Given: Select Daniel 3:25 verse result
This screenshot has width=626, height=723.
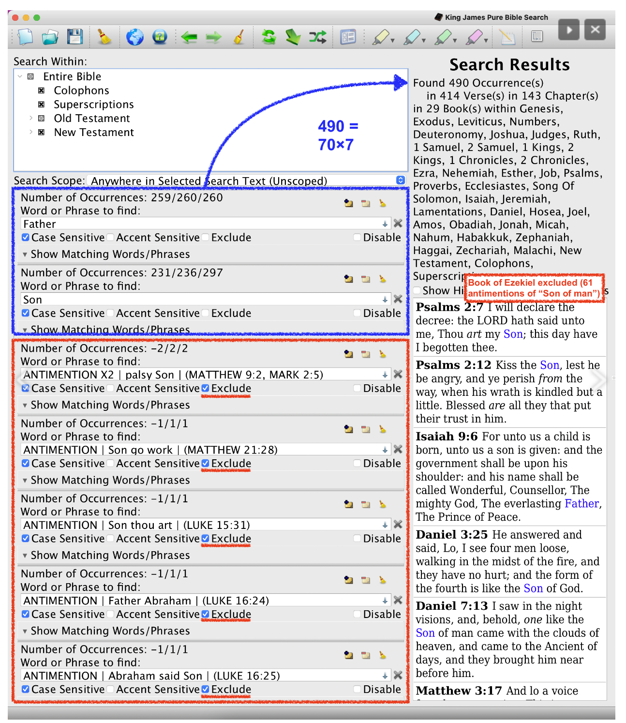Looking at the screenshot, I should (510, 561).
